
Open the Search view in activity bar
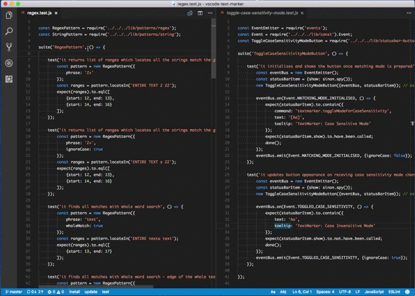coord(9,31)
